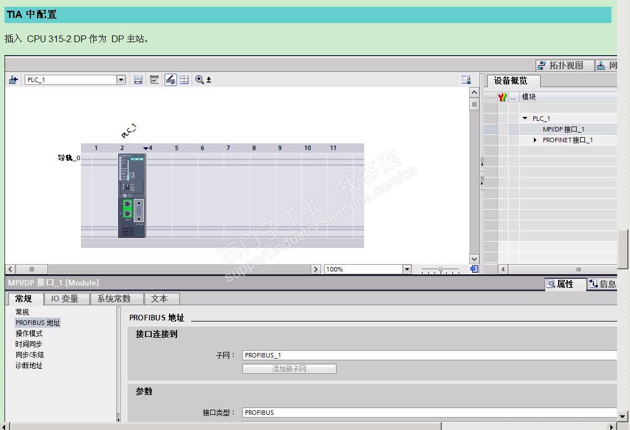
Task: Click the save window settings icon
Action: pyautogui.click(x=466, y=80)
